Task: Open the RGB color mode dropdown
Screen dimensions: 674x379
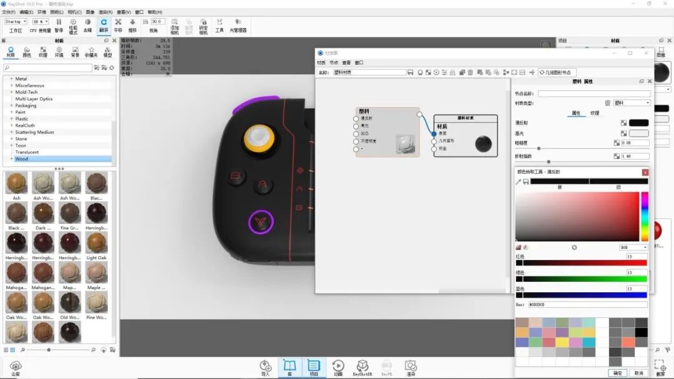Action: [x=632, y=247]
